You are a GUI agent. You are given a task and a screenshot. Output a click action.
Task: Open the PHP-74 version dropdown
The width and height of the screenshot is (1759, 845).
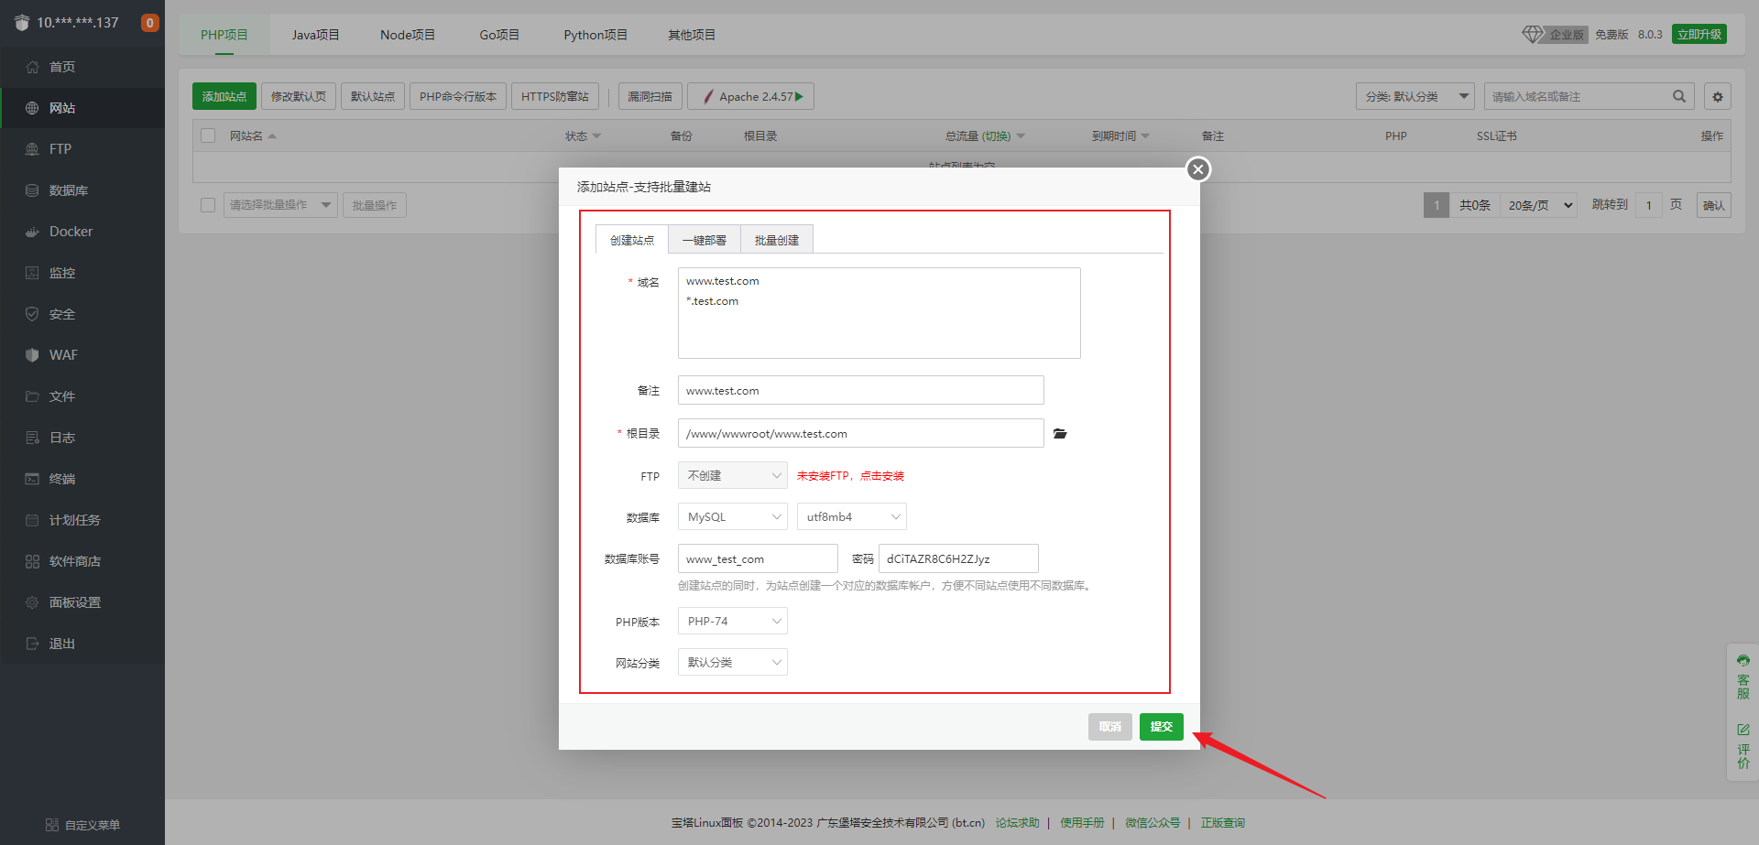[x=733, y=621]
